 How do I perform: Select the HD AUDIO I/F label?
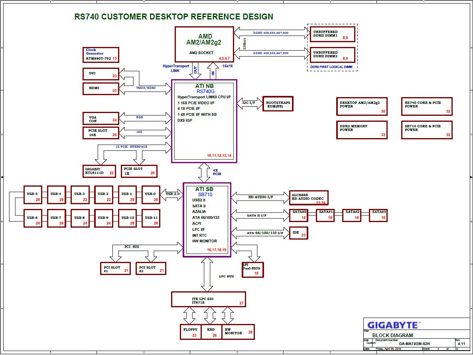pyautogui.click(x=261, y=197)
